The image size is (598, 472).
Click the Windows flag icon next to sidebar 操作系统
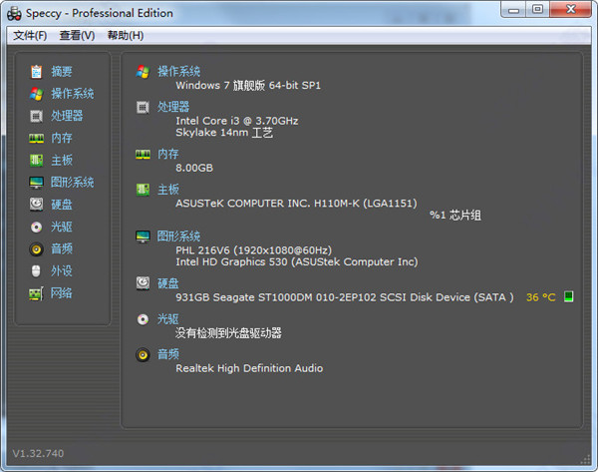pyautogui.click(x=36, y=94)
